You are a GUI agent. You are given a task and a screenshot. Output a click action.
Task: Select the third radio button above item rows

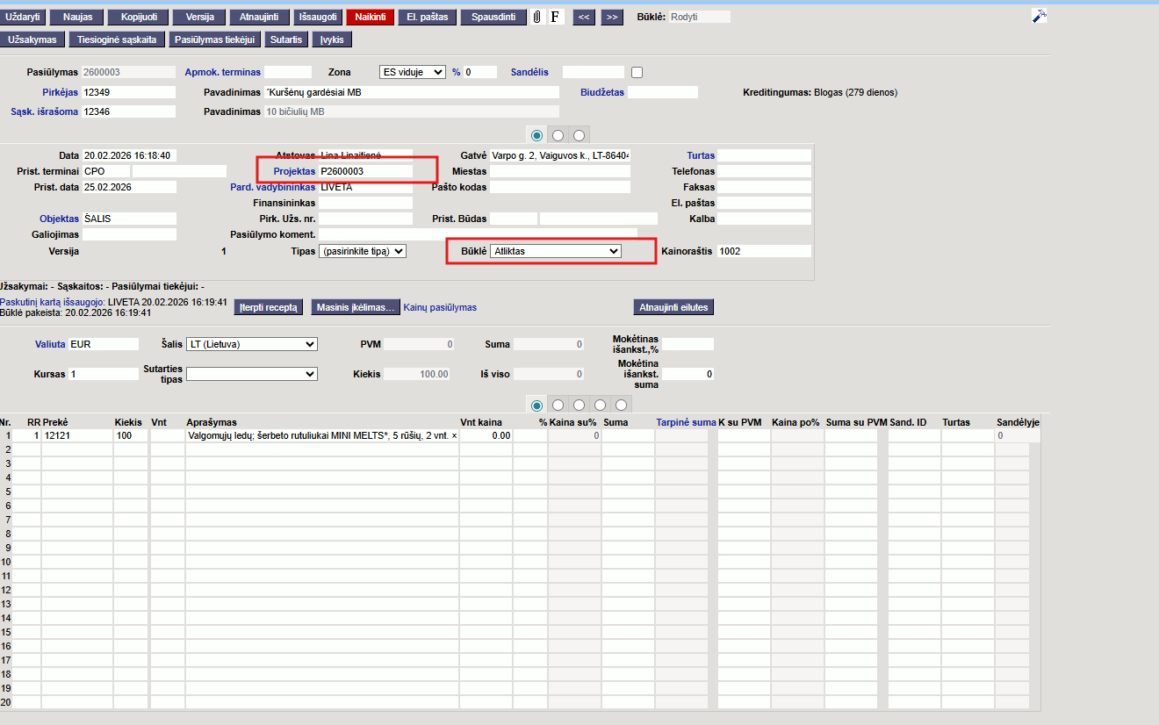(579, 405)
